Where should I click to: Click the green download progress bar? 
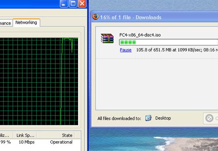tap(168, 42)
